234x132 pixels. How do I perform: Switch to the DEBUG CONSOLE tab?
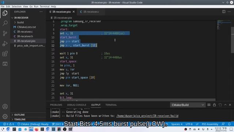[76, 105]
